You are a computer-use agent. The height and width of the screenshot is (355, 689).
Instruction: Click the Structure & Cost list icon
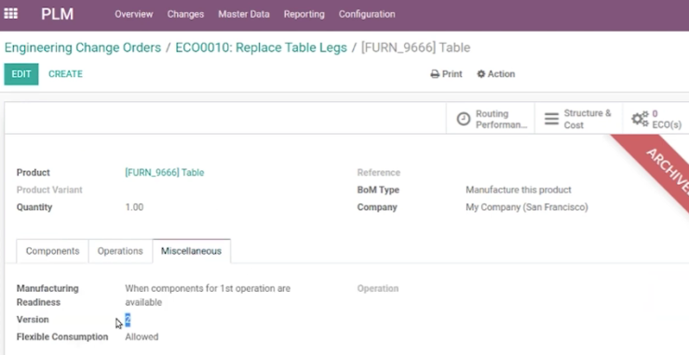click(x=551, y=119)
